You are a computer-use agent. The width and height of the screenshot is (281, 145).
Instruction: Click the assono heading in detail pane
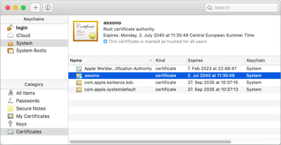pyautogui.click(x=112, y=23)
